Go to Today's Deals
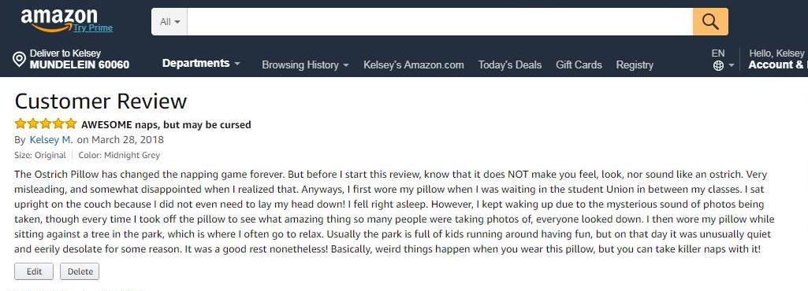The width and height of the screenshot is (808, 291). (x=510, y=64)
